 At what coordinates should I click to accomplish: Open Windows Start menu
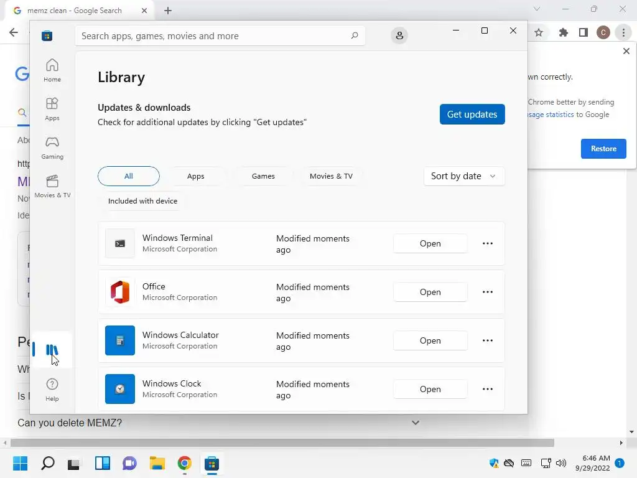pyautogui.click(x=20, y=463)
